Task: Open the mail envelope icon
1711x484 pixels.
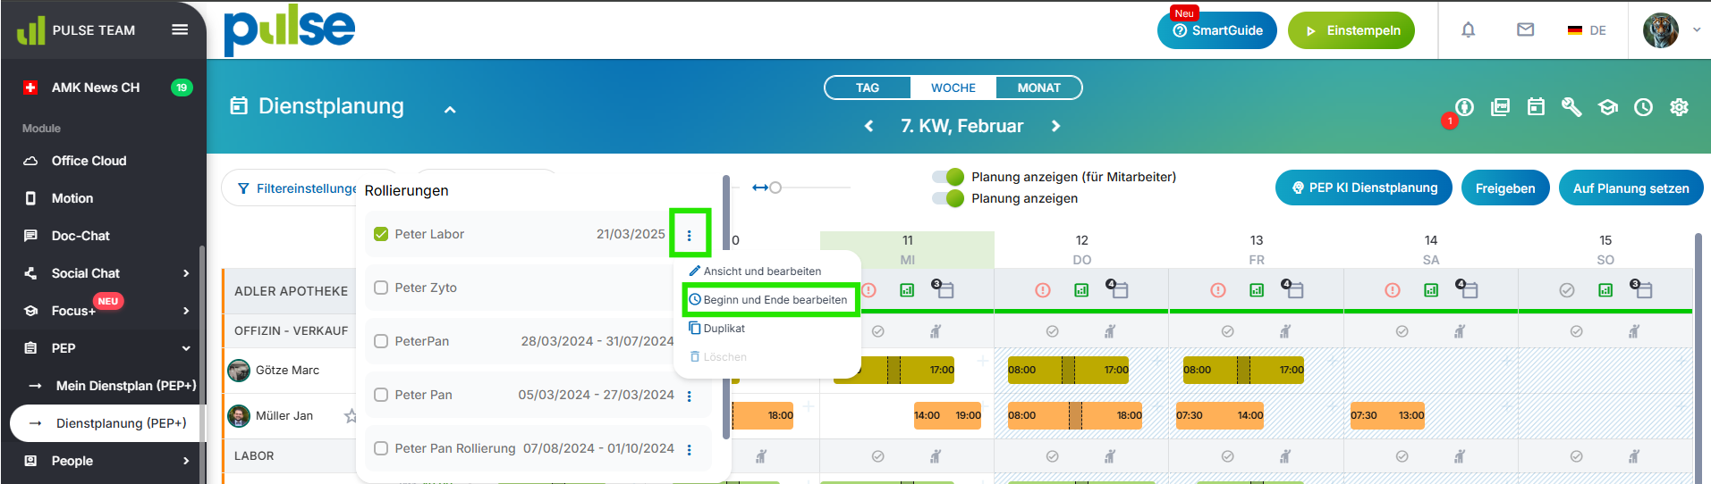Action: pos(1525,29)
